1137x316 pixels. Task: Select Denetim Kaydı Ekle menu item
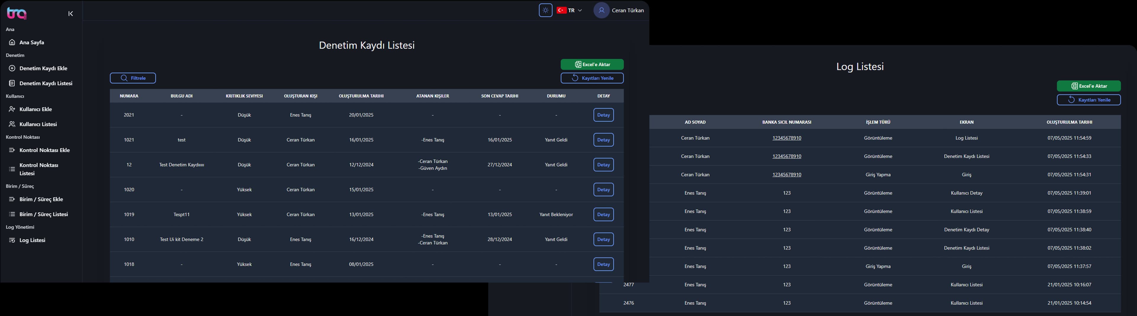coord(43,68)
